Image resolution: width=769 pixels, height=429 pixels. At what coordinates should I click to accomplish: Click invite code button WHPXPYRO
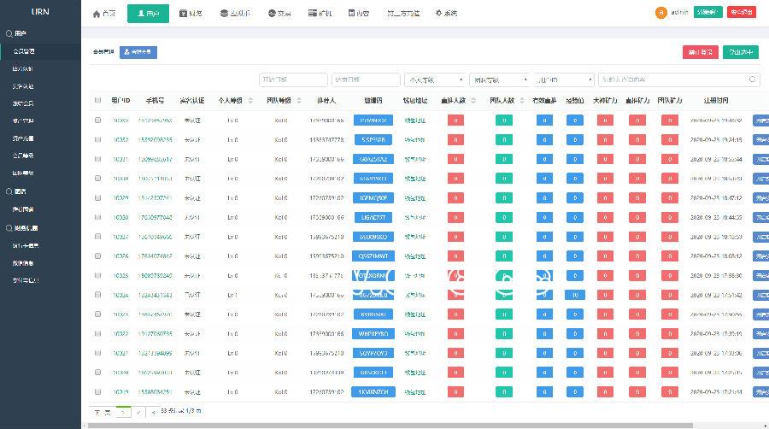tap(373, 334)
